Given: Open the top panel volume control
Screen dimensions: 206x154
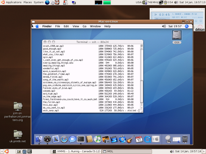Looking at the screenshot, I should 176,2.
